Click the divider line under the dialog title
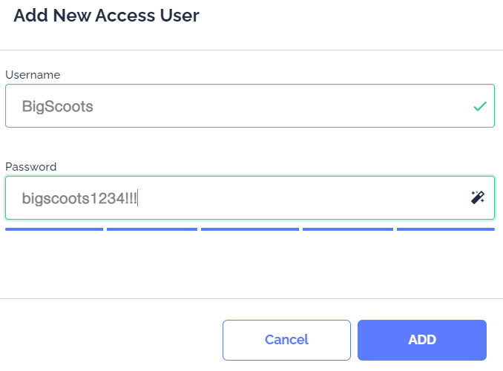The image size is (503, 371). point(251,50)
